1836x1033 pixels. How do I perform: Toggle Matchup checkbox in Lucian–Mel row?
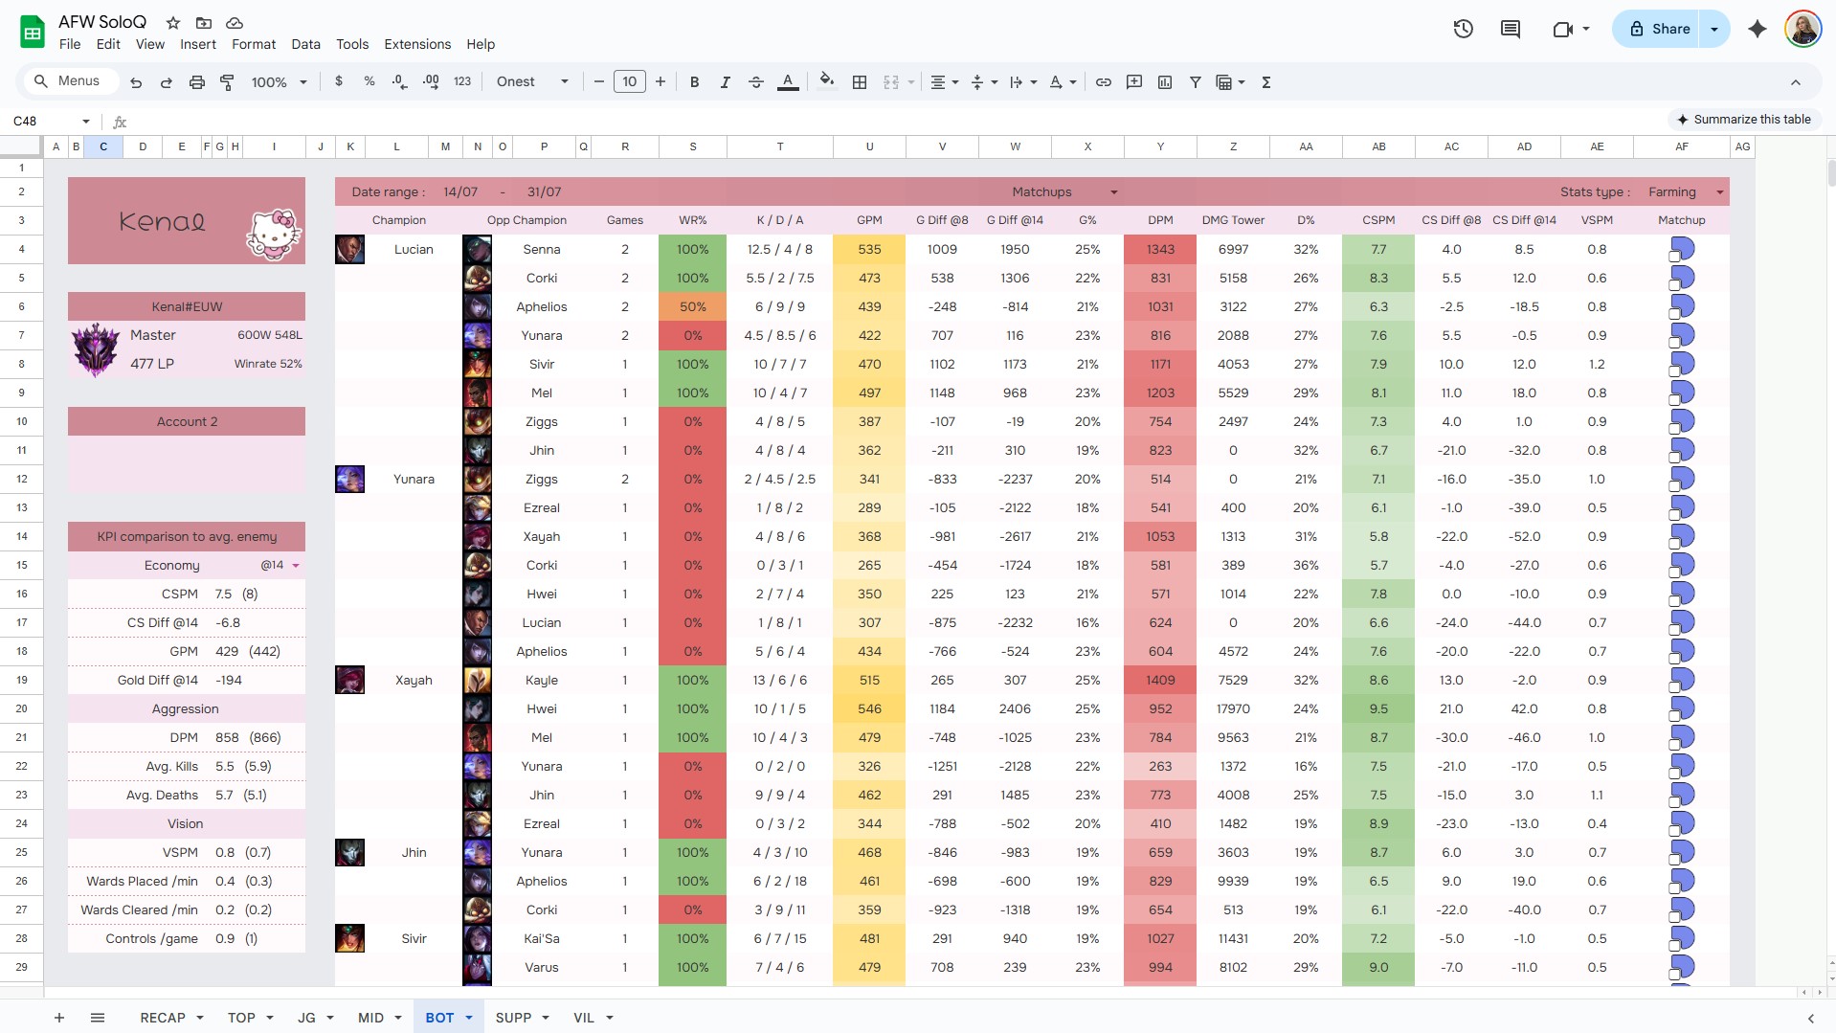pos(1675,400)
